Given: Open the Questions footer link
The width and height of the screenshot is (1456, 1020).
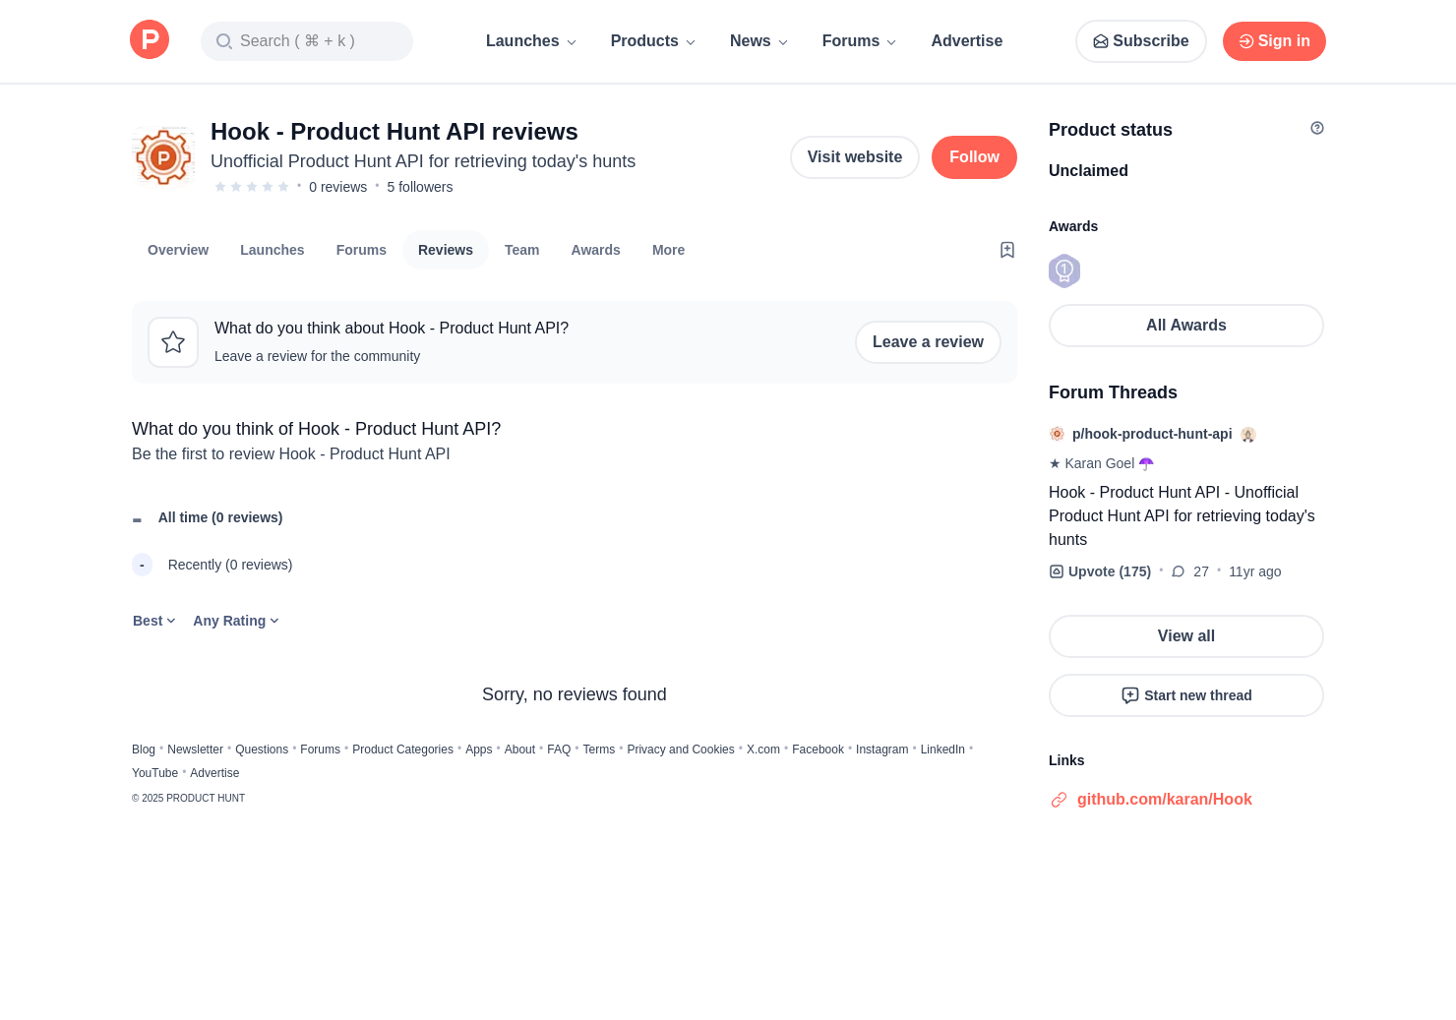Looking at the screenshot, I should pos(262,750).
